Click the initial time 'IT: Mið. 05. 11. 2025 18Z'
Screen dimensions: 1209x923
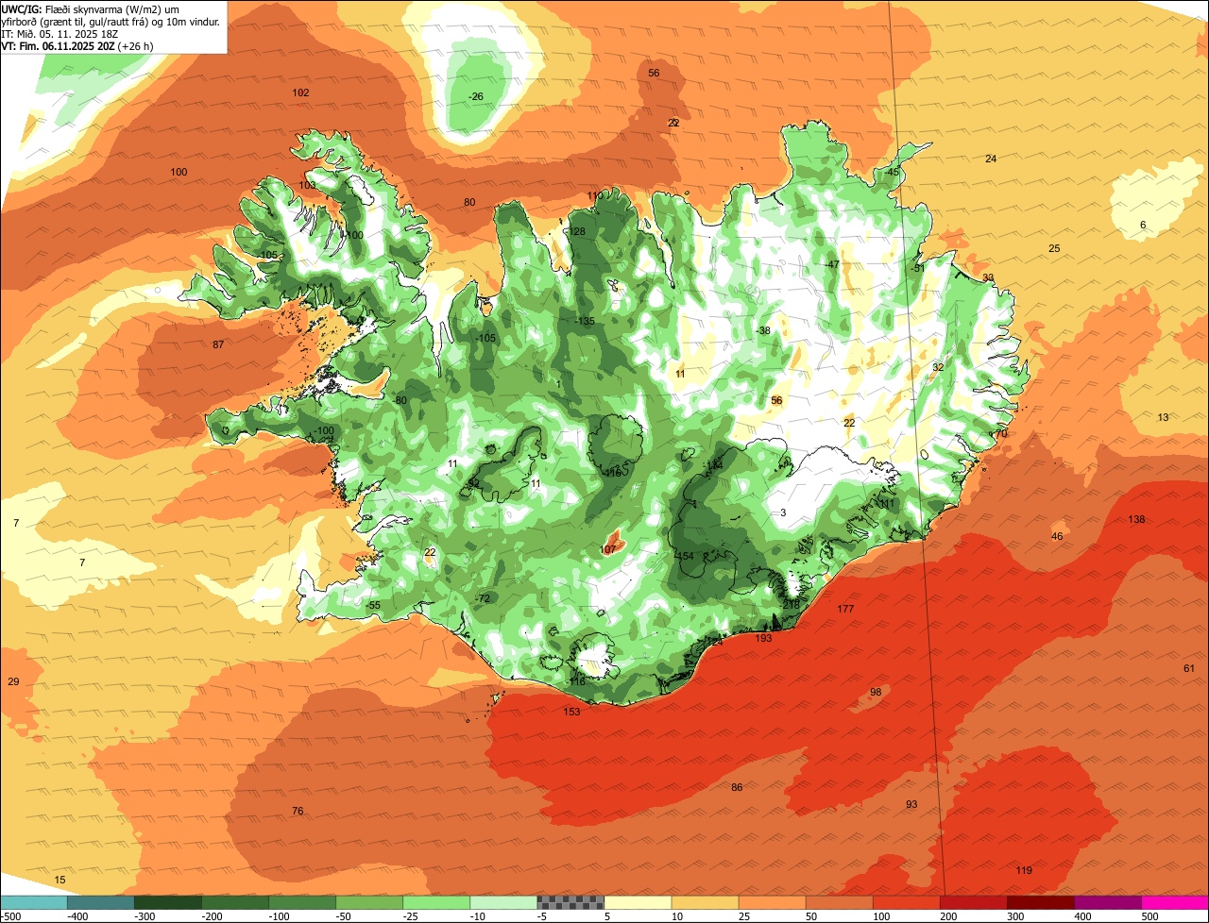point(60,33)
